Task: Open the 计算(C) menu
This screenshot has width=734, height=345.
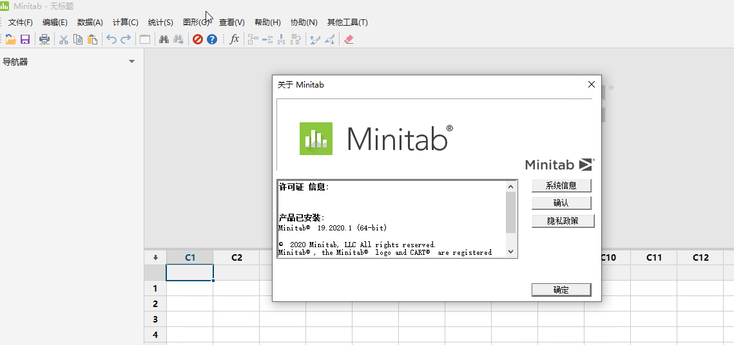Action: point(126,23)
